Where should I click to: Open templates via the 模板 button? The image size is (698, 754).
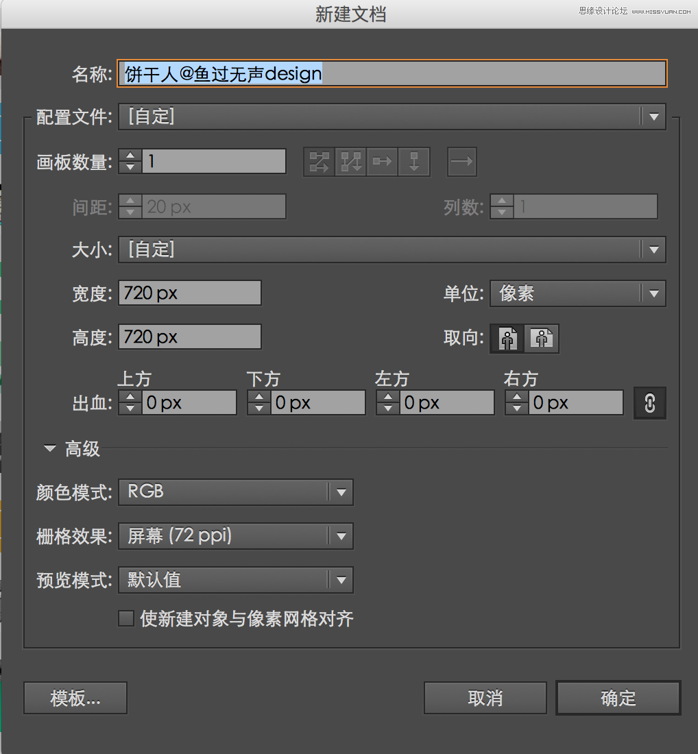coord(75,698)
